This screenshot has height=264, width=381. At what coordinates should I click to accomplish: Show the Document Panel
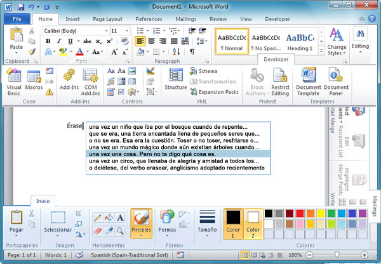pos(336,82)
